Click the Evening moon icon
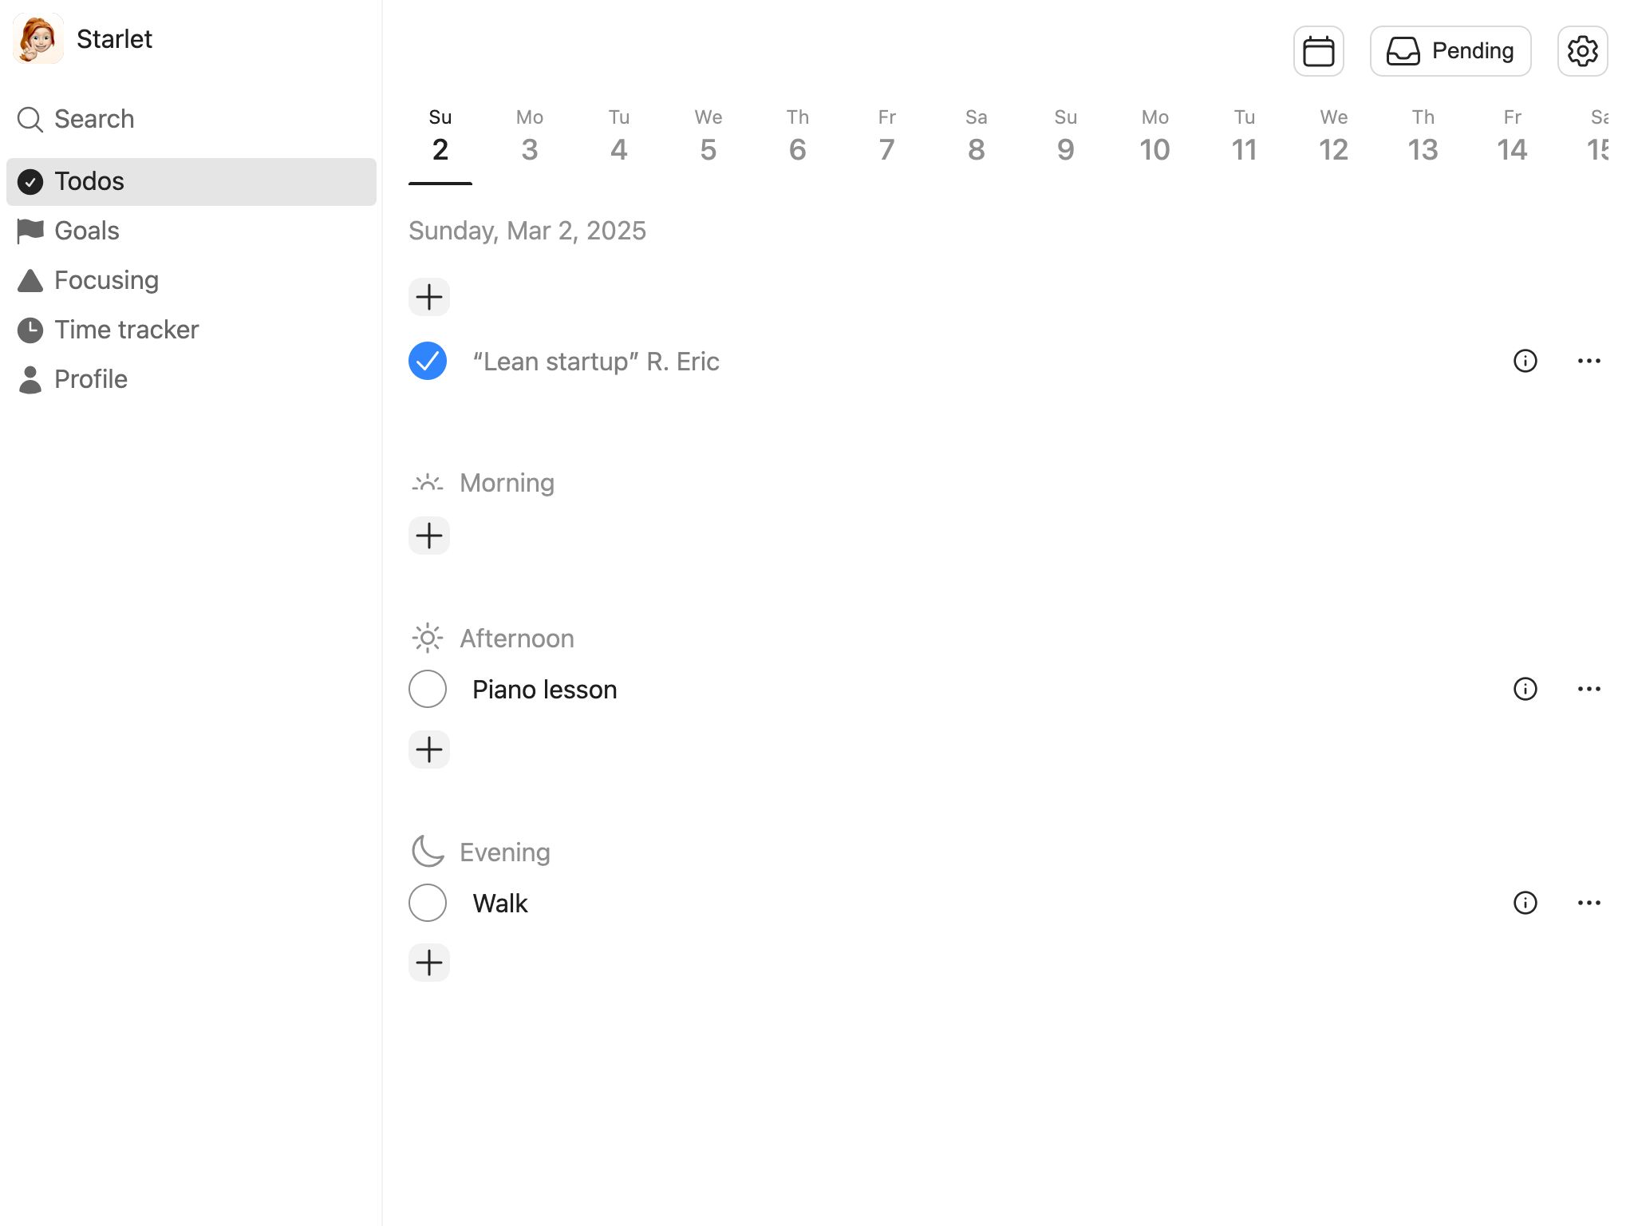Viewport: 1634px width, 1226px height. pos(428,852)
